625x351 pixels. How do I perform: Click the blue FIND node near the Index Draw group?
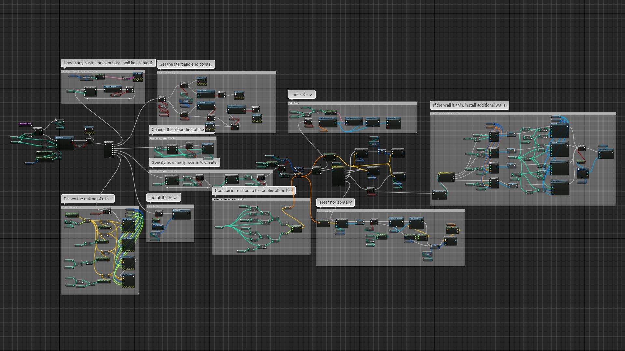tap(374, 144)
